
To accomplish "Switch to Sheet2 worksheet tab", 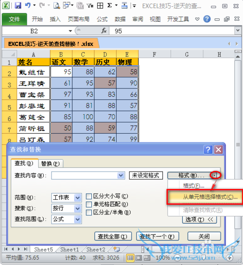I will pos(96,249).
